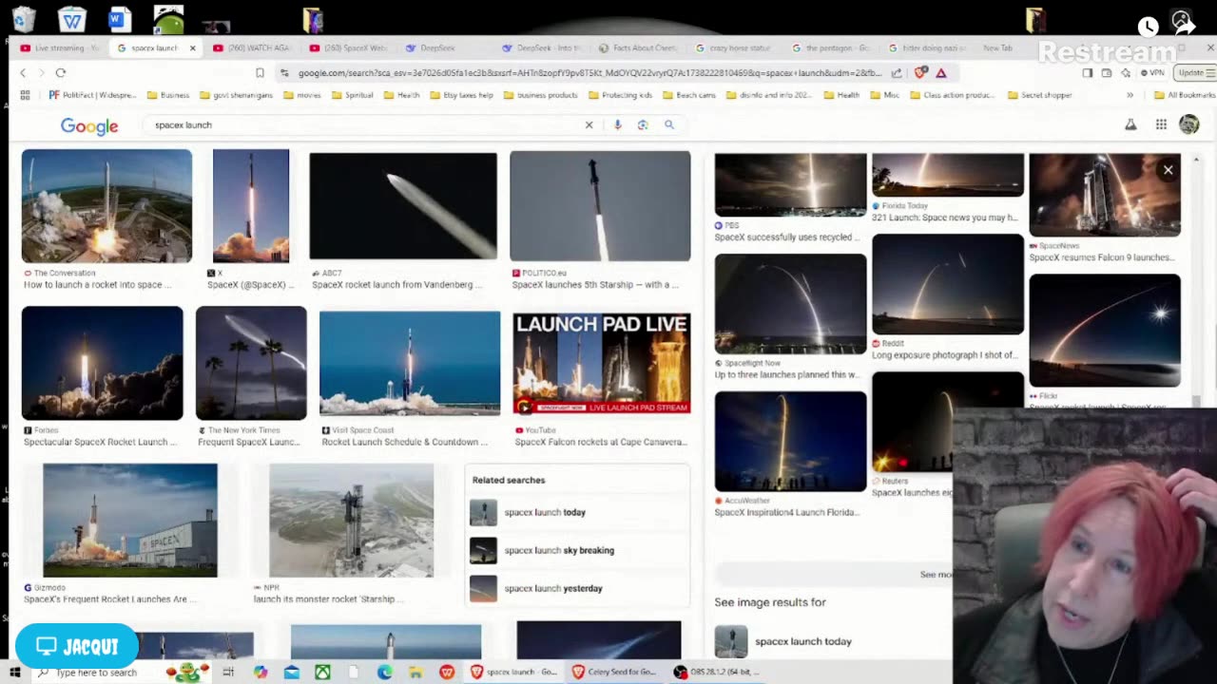Image resolution: width=1217 pixels, height=684 pixels.
Task: Open the OBS 28.1.2 taskbar window
Action: [717, 673]
